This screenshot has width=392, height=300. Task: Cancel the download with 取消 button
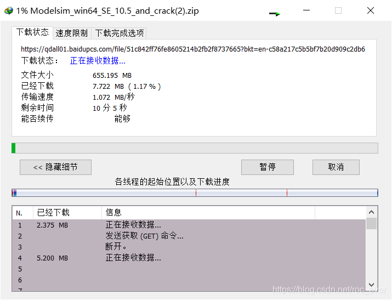click(x=336, y=167)
